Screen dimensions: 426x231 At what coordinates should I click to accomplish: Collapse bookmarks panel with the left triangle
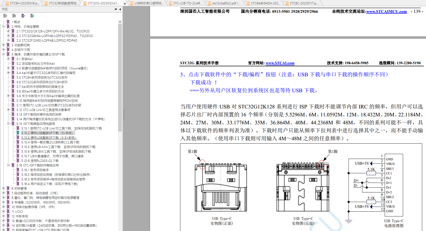[120, 9]
